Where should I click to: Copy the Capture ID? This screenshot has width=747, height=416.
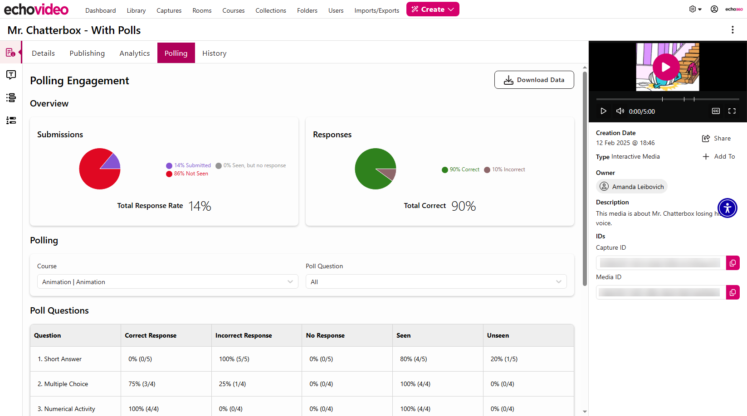pos(732,263)
